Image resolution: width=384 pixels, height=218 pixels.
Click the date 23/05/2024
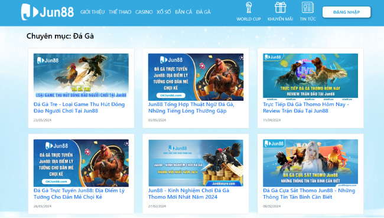(43, 120)
